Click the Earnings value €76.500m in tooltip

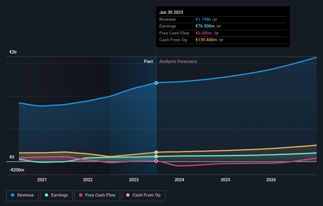(x=205, y=26)
